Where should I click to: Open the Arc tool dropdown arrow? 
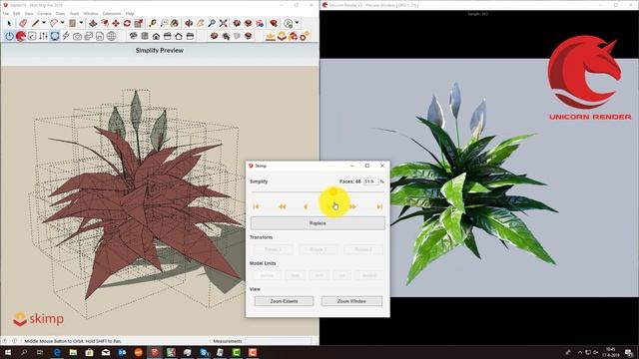click(62, 23)
